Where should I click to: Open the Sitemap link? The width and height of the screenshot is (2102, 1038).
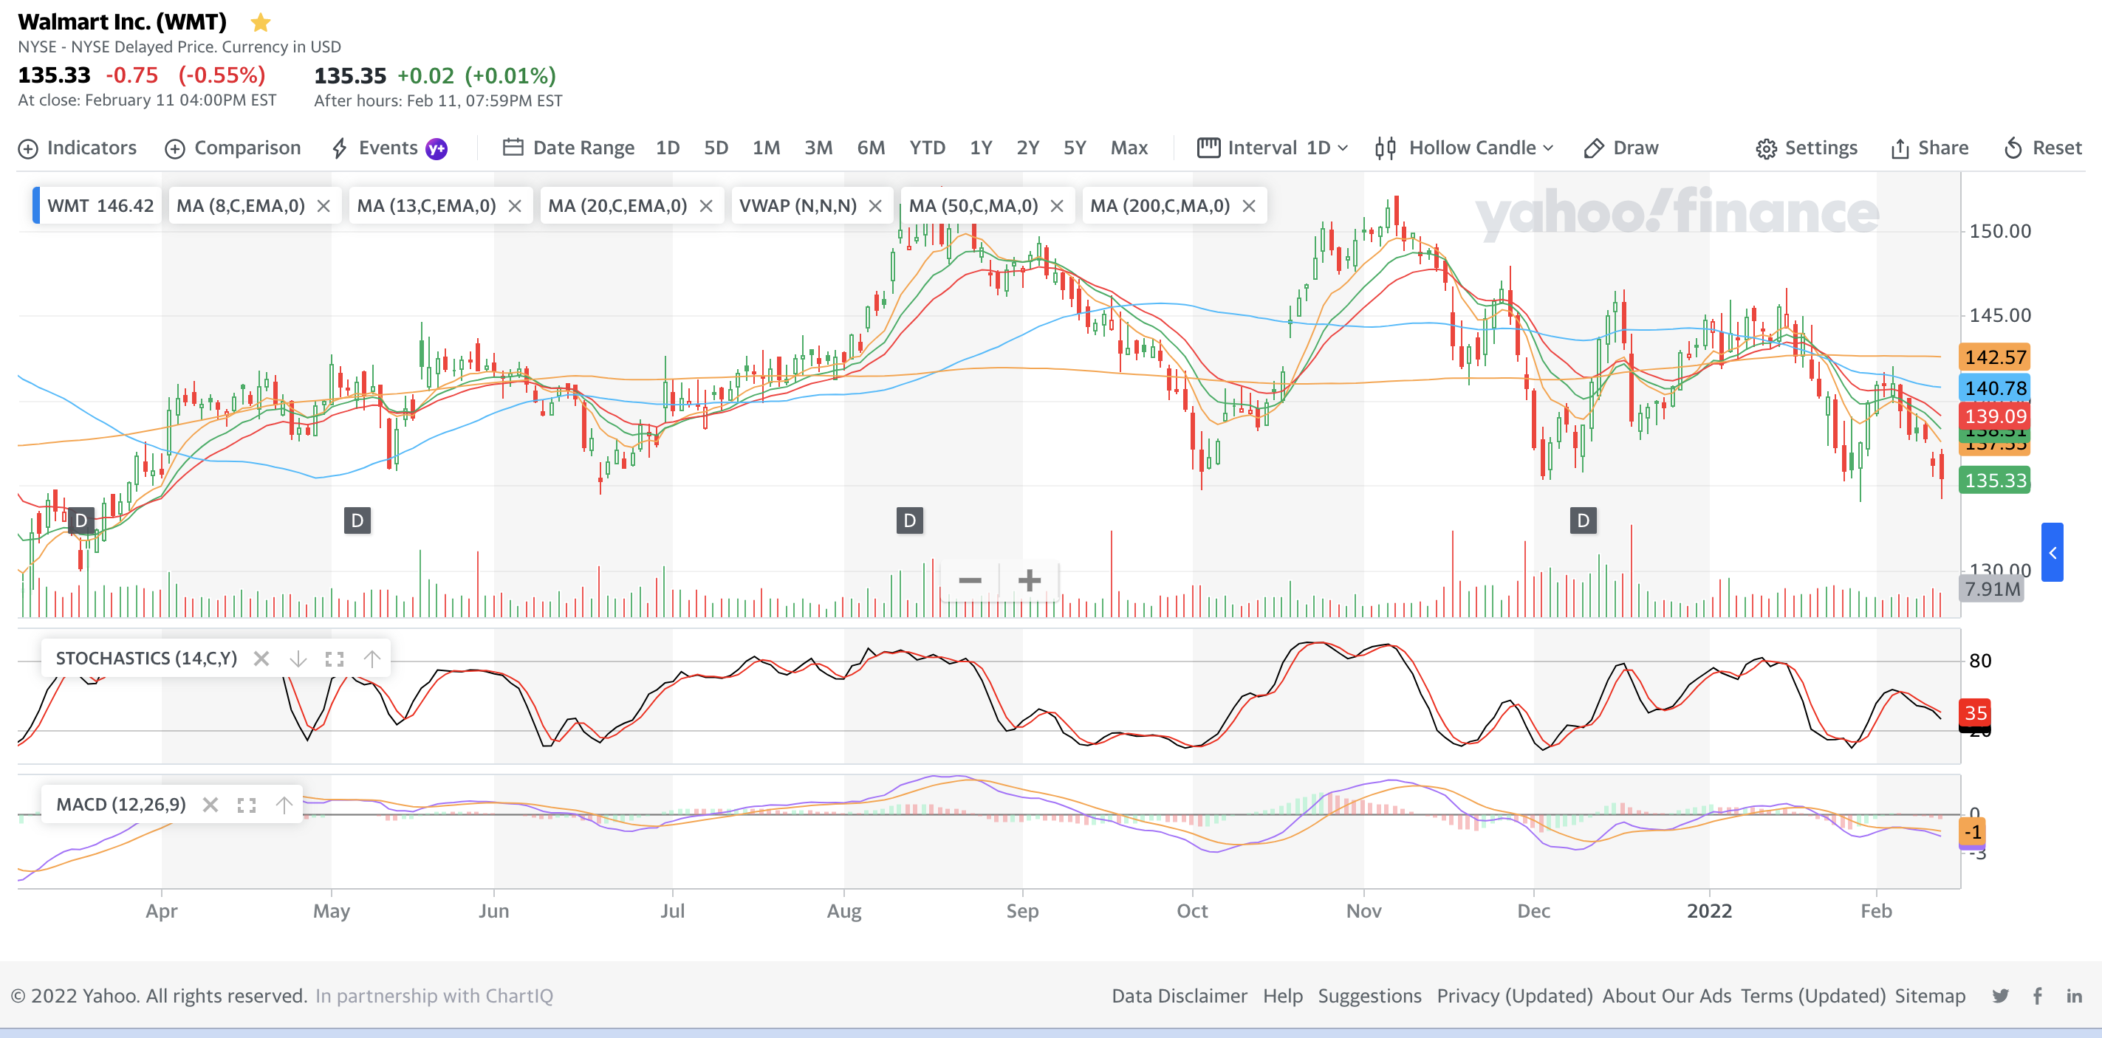coord(1930,996)
